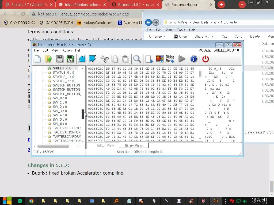Add a new blank resource icon
The width and height of the screenshot is (274, 205).
tap(149, 59)
